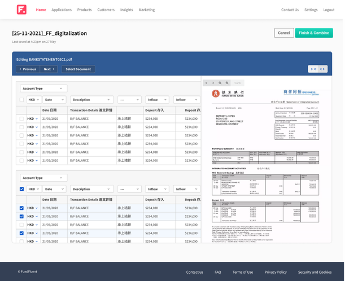The width and height of the screenshot is (345, 281).
Task: Click the FundFluent logo icon
Action: (x=21, y=10)
